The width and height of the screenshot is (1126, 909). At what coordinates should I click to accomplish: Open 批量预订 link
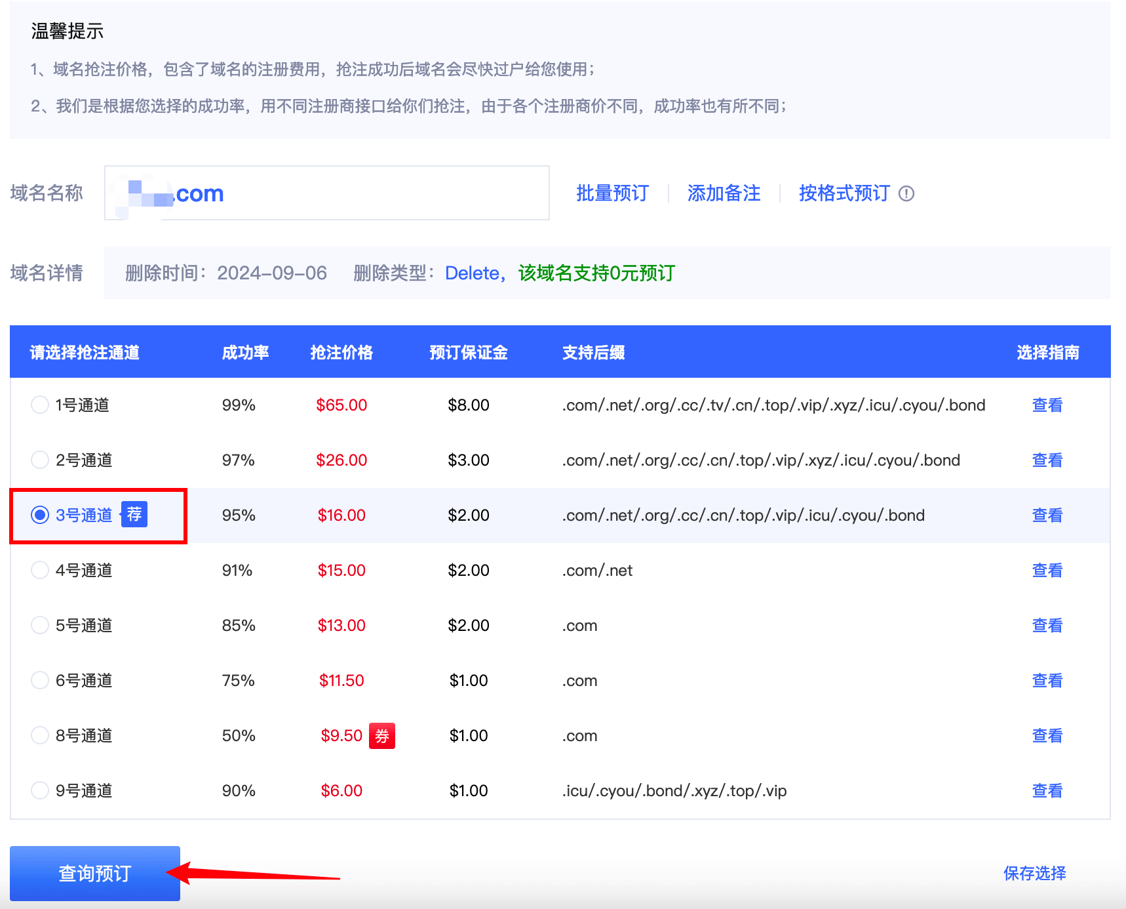coord(612,193)
